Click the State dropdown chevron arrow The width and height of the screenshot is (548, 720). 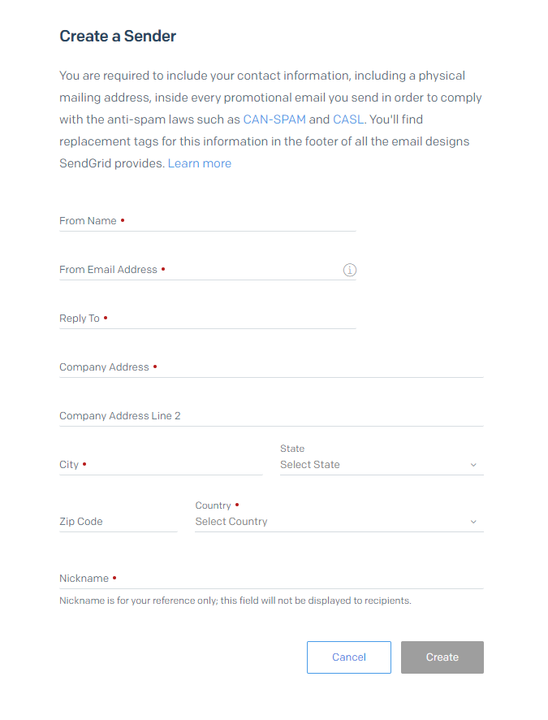[x=473, y=465]
